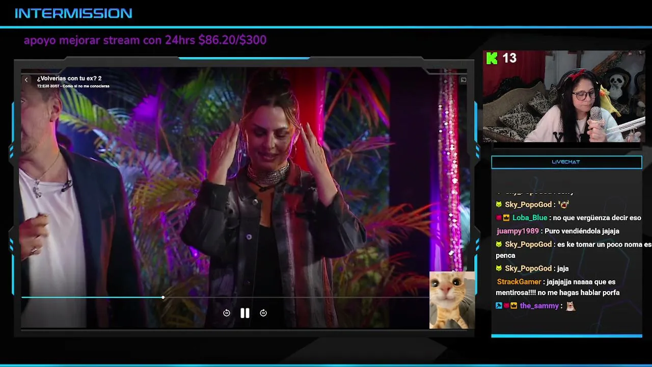Image resolution: width=652 pixels, height=367 pixels.
Task: Open StrackGamer's username in chat
Action: 519,282
